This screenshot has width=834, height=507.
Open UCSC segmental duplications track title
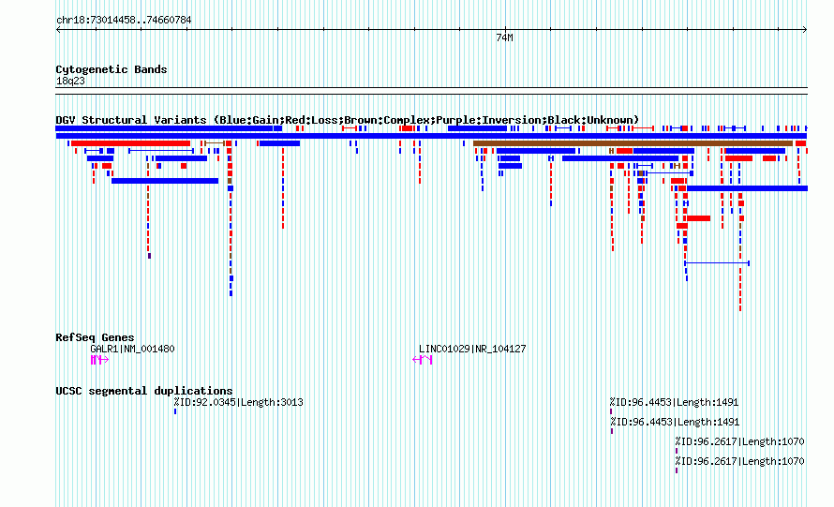click(x=143, y=391)
